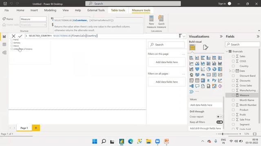
Task: Check the Profit field checkbox
Action: 233,114
